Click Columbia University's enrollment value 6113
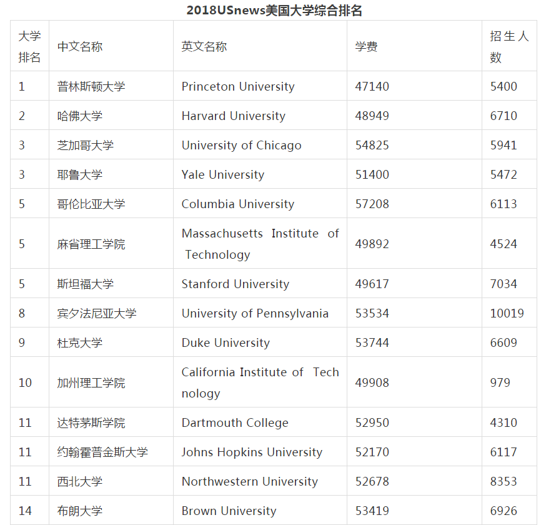Image resolution: width=546 pixels, height=525 pixels. (x=504, y=204)
